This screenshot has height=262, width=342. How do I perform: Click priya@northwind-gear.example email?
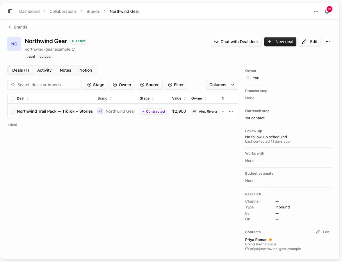pyautogui.click(x=275, y=249)
